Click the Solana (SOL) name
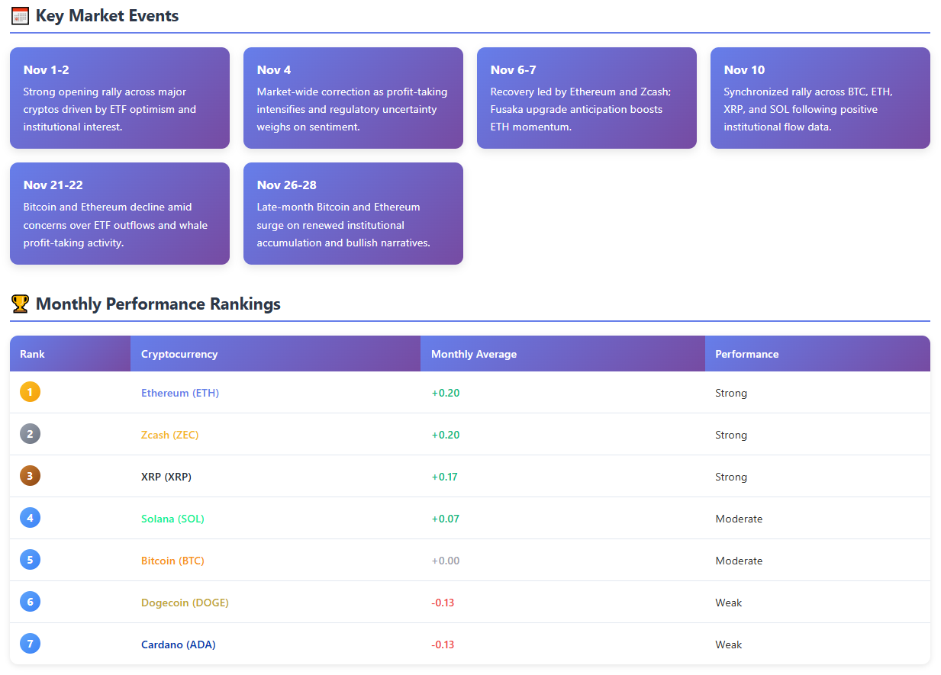Screen dimensions: 941x675 172,519
